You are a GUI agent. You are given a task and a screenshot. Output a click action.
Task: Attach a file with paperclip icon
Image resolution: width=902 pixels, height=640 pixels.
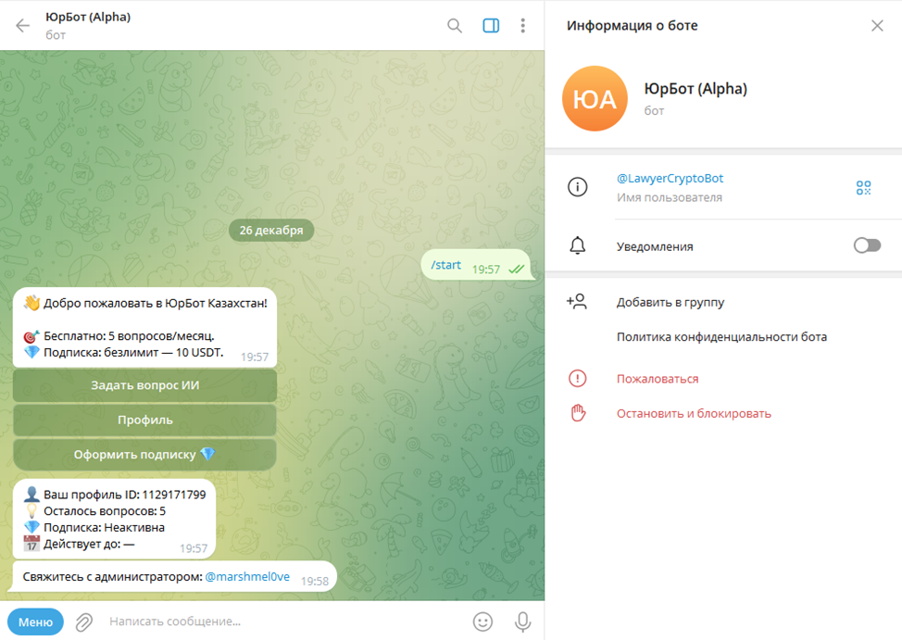84,622
